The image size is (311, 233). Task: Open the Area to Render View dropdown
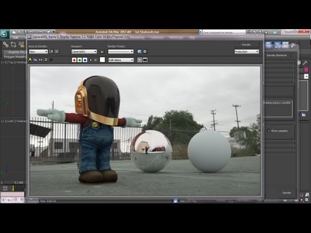pos(38,52)
